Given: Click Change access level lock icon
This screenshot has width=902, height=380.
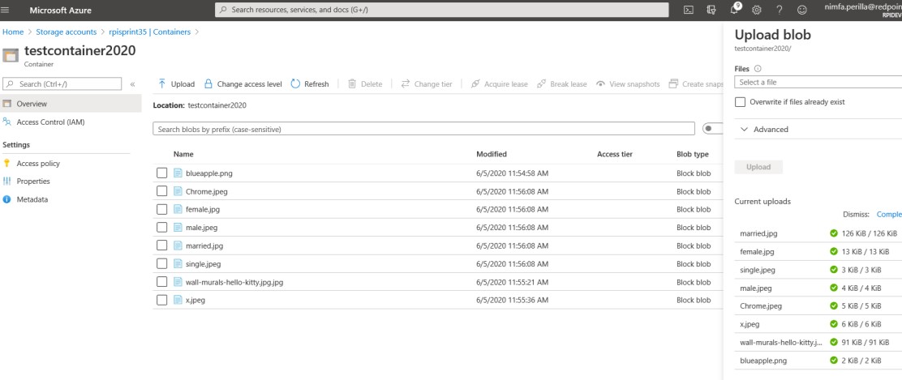Looking at the screenshot, I should [208, 84].
